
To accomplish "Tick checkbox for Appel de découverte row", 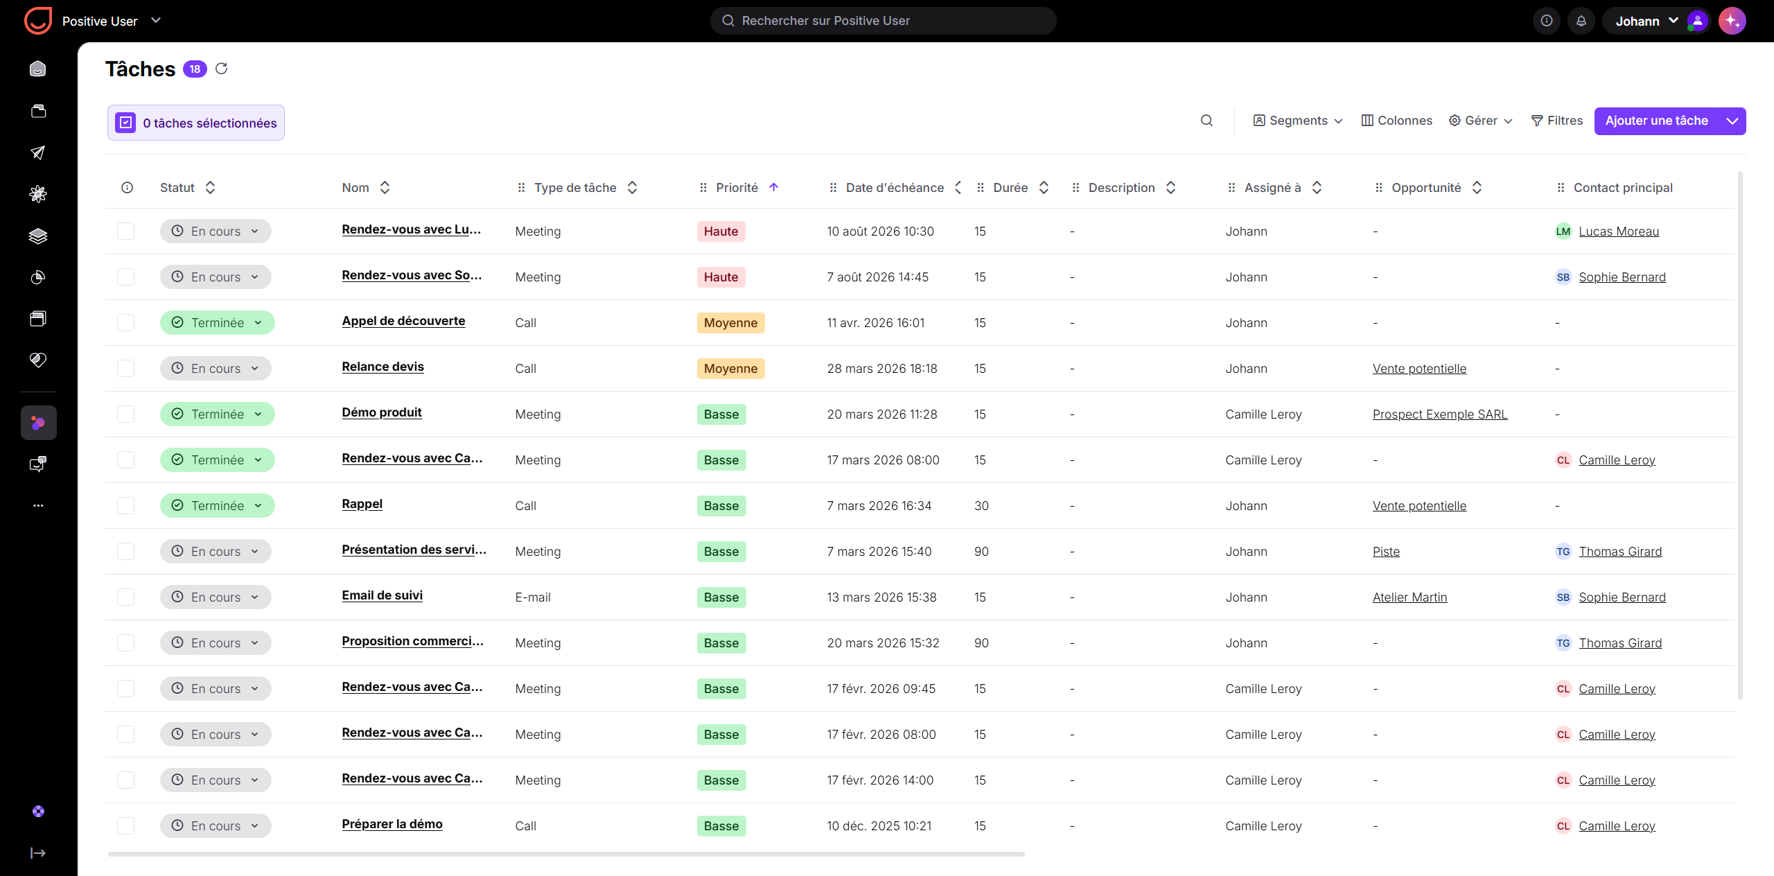I will [125, 322].
